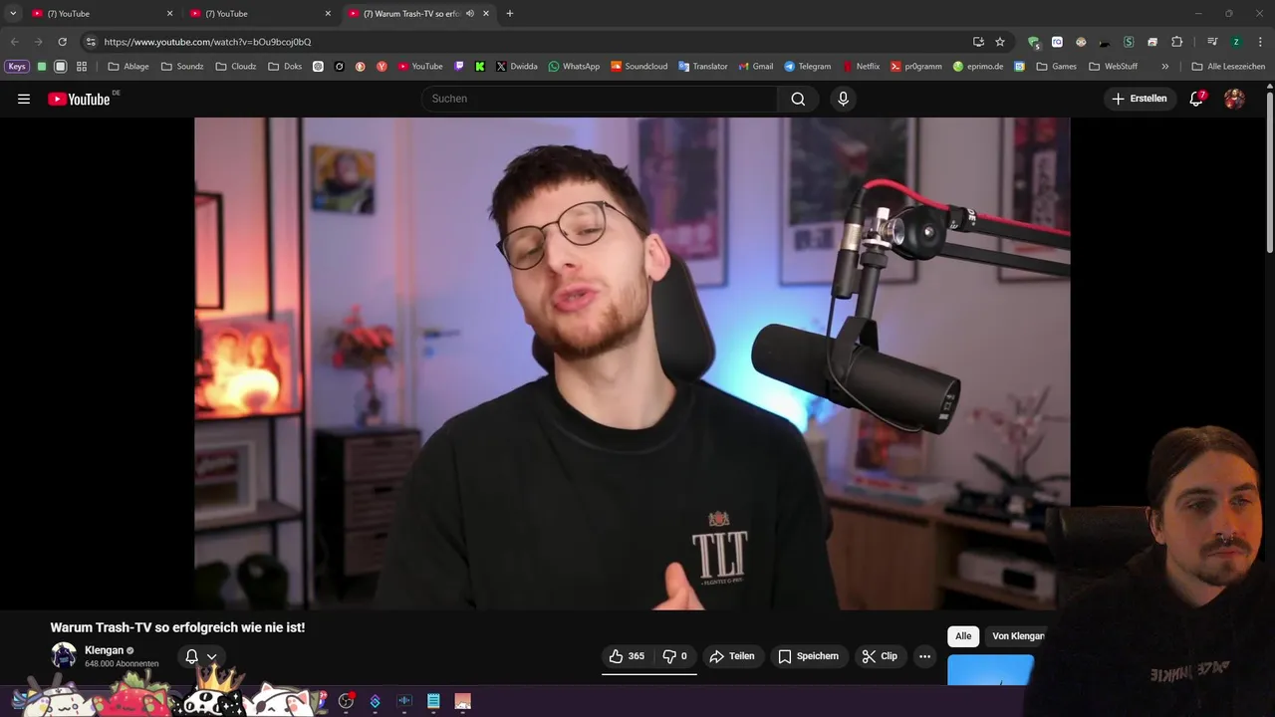Click the video title text
The image size is (1275, 717).
coord(177,627)
